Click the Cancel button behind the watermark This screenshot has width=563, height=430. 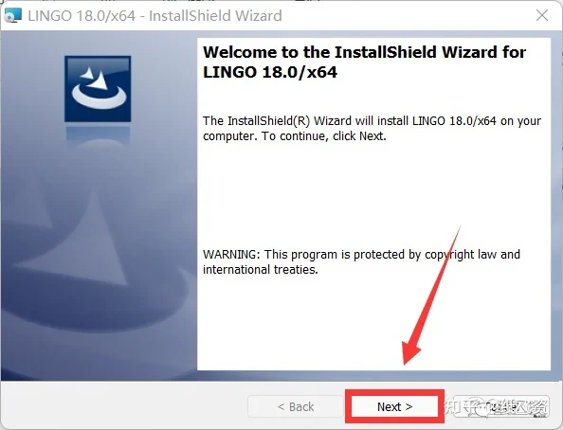pos(502,406)
